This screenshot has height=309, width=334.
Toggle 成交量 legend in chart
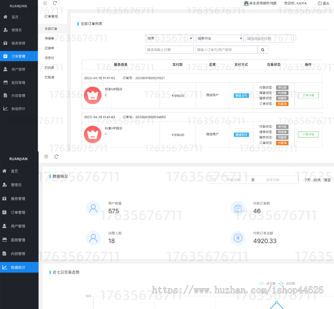click(x=267, y=283)
